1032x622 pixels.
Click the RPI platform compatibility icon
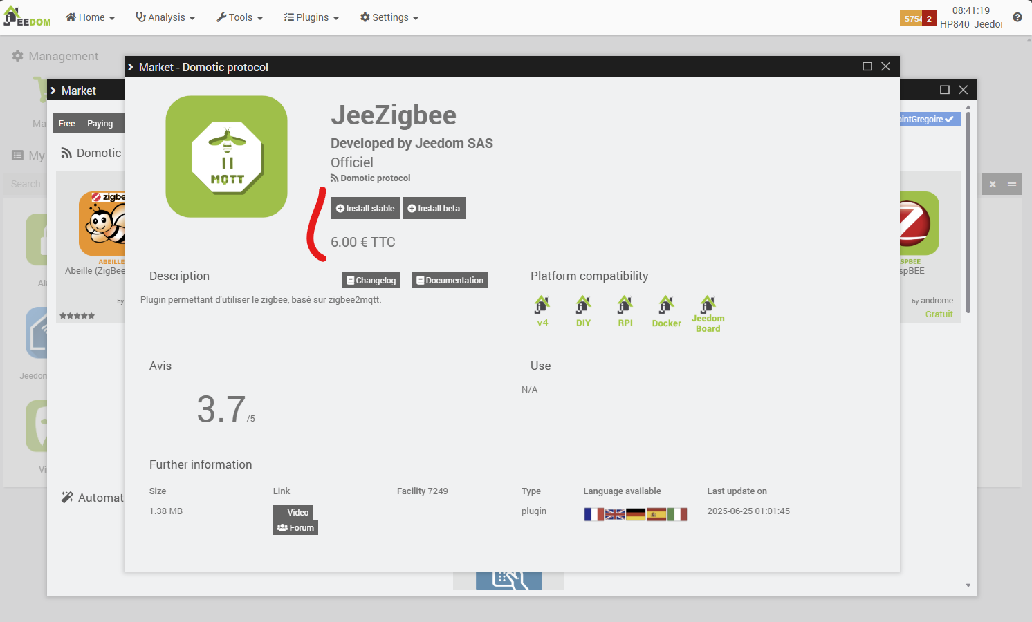coord(625,311)
